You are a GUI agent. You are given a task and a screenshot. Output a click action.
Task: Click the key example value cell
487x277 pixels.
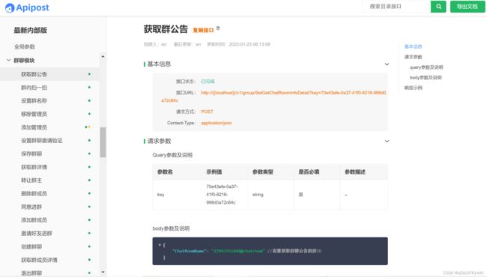(224, 195)
